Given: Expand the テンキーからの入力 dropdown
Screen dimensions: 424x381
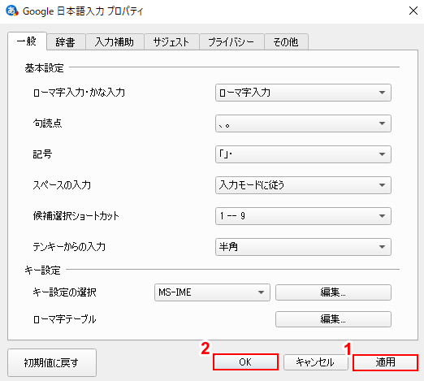Looking at the screenshot, I should click(x=303, y=247).
